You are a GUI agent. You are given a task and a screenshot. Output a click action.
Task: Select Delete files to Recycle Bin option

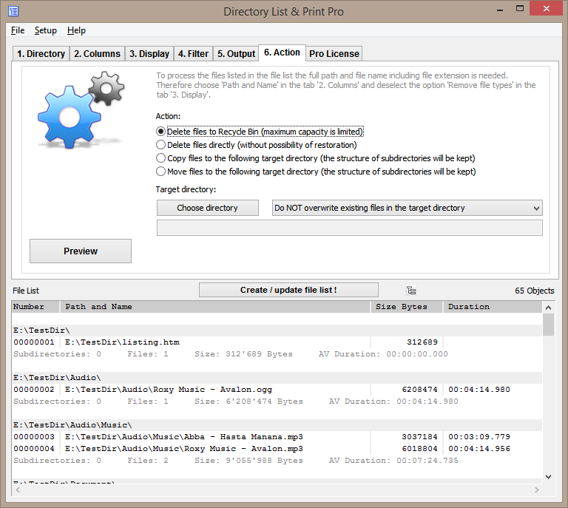pos(161,132)
